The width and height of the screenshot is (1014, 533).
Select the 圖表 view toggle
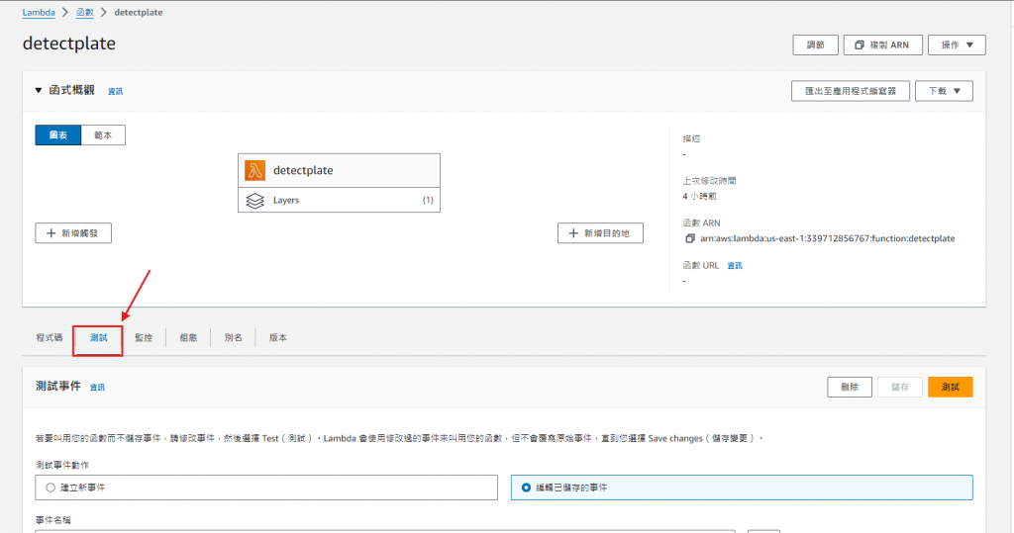[58, 135]
